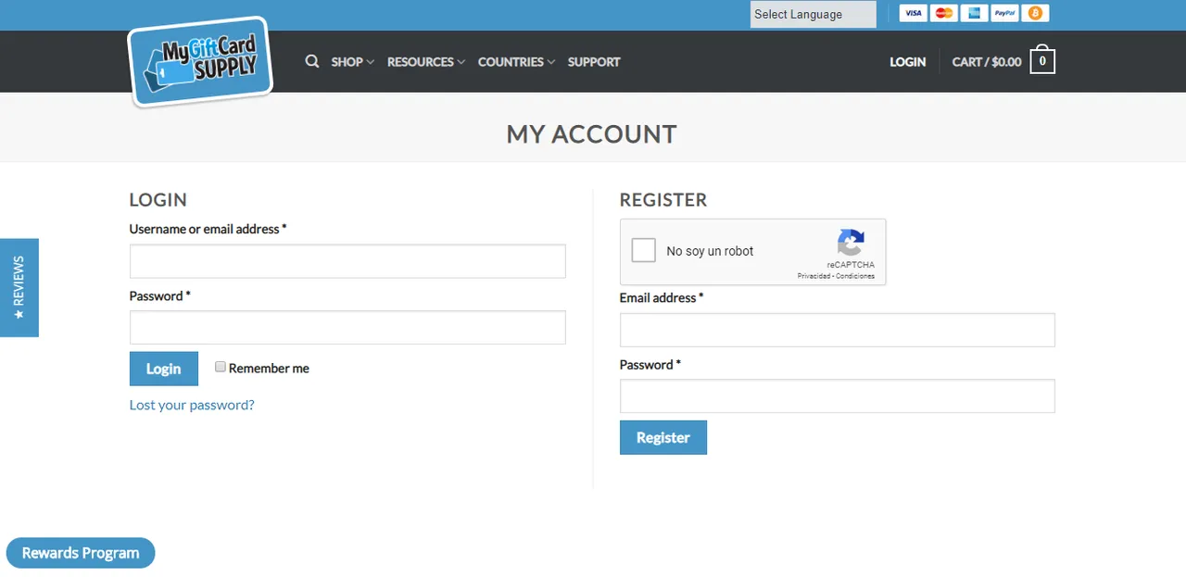Expand the SHOP menu

pos(353,62)
